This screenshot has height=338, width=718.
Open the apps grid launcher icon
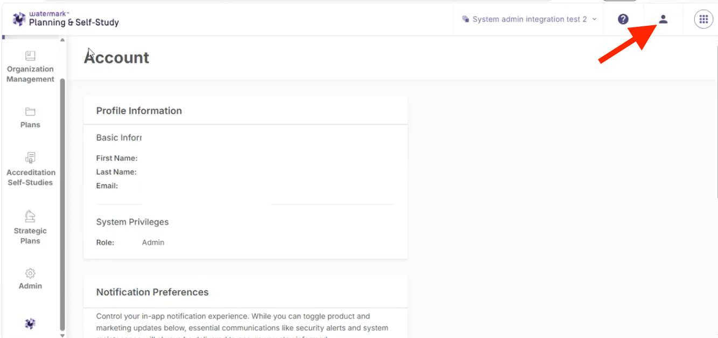point(703,19)
